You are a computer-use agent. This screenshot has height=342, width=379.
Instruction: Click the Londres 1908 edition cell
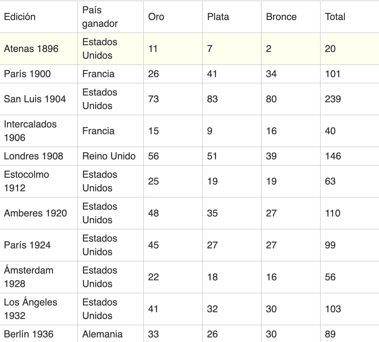point(39,156)
